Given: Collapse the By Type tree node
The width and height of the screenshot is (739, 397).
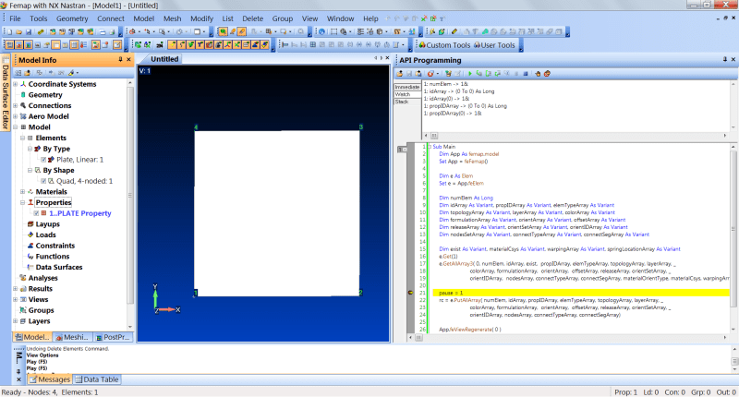Looking at the screenshot, I should tap(30, 149).
